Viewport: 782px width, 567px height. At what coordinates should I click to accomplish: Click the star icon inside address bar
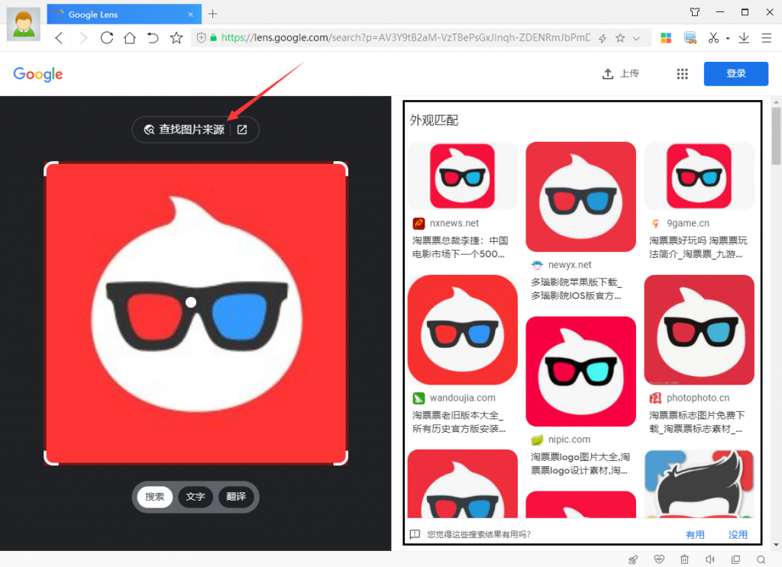620,38
